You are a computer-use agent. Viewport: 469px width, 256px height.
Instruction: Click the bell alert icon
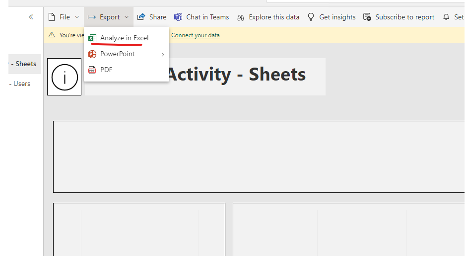pos(446,17)
